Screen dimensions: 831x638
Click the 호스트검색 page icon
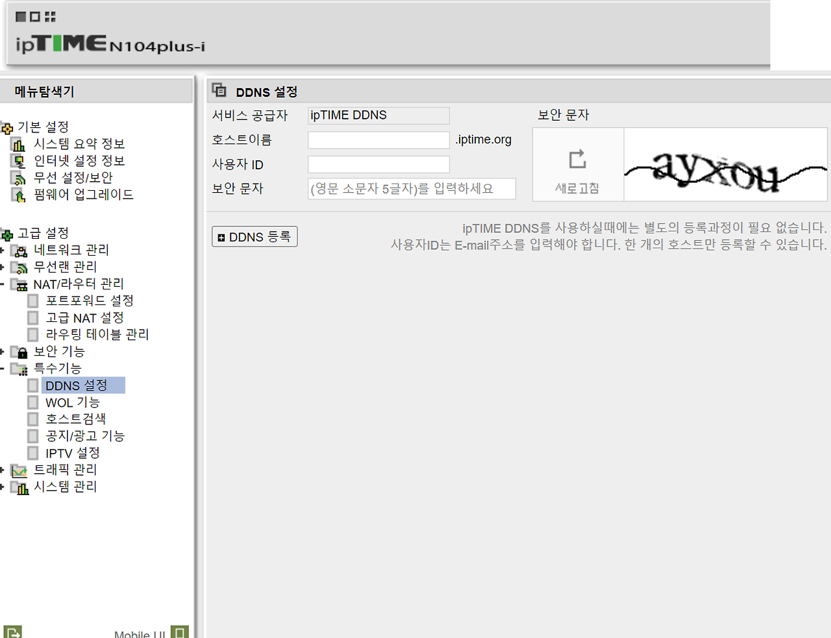tap(33, 419)
